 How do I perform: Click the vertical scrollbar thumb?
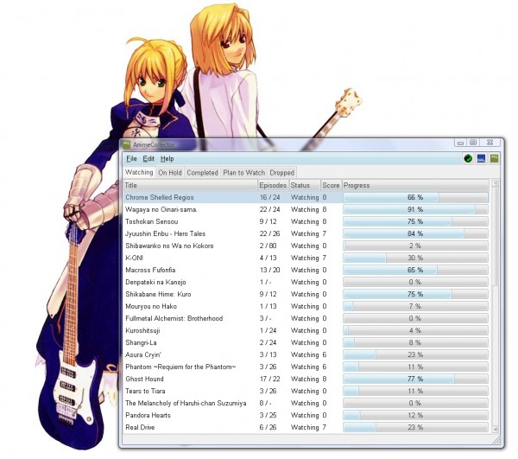click(x=495, y=237)
